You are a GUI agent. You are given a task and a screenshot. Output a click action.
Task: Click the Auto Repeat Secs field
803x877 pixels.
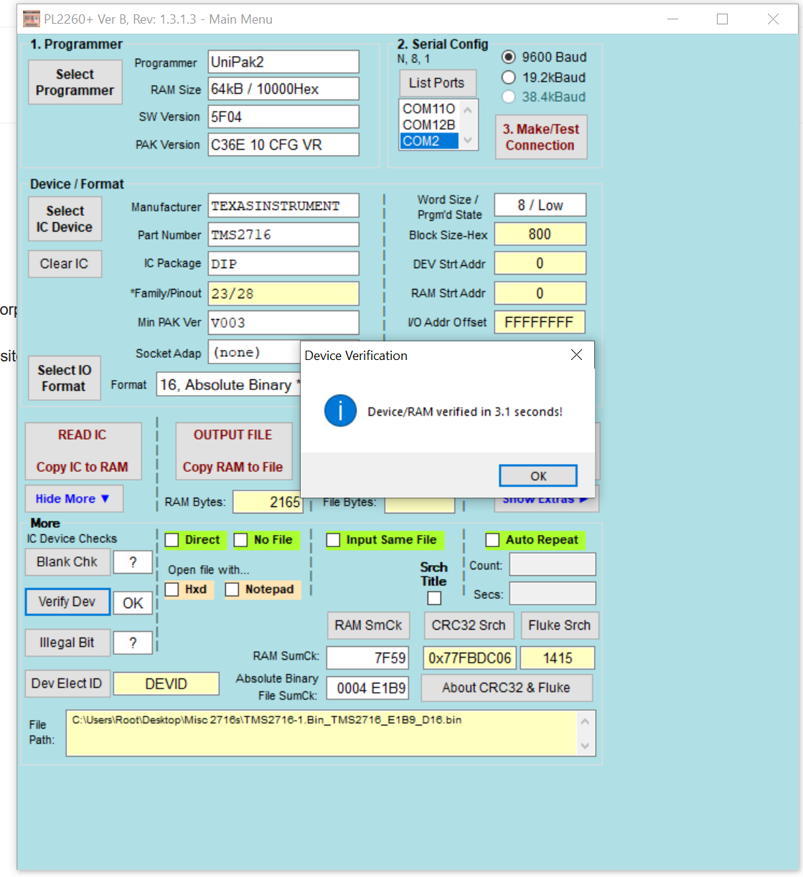pos(553,593)
